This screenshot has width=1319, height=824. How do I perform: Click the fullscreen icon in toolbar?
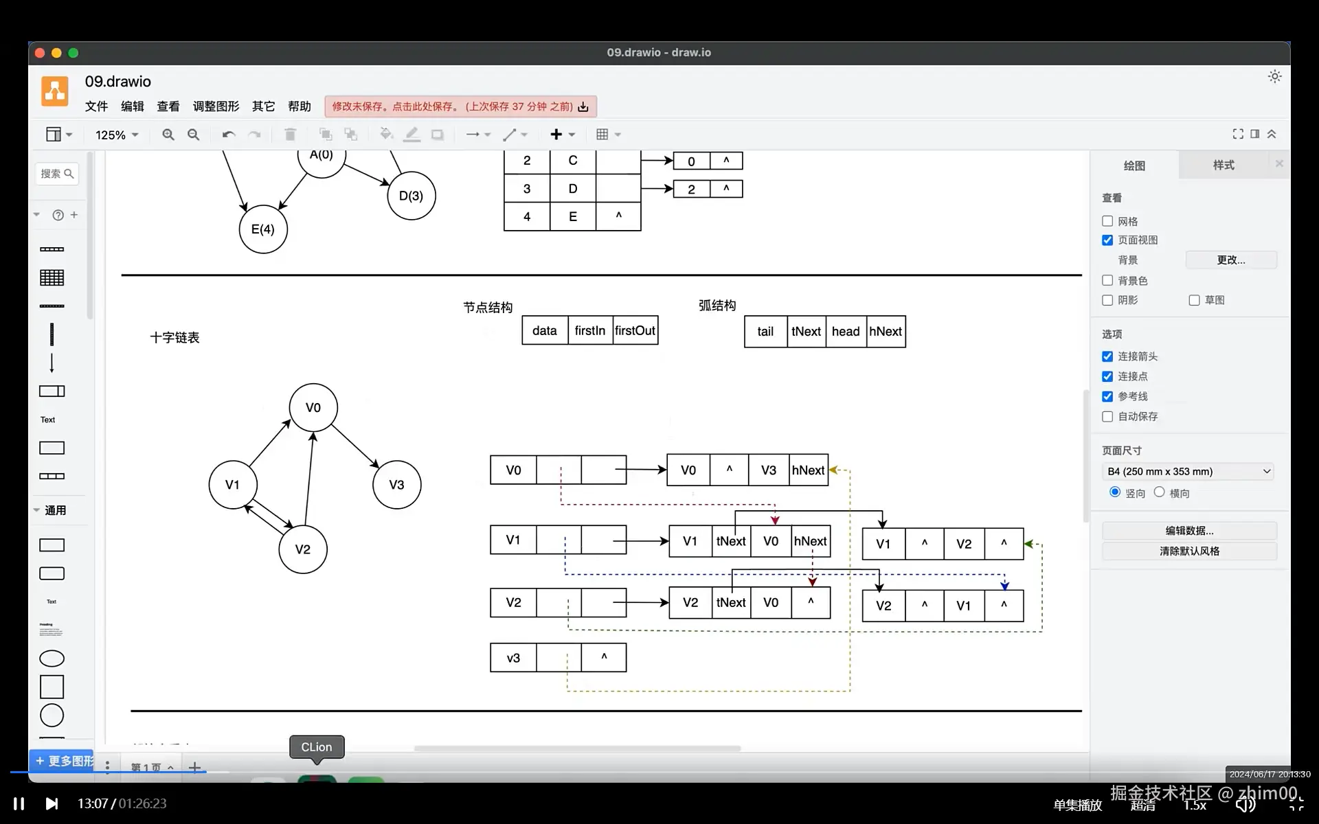[x=1238, y=134]
